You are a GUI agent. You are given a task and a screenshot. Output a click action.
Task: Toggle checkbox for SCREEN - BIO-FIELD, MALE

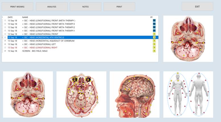coord(5,51)
